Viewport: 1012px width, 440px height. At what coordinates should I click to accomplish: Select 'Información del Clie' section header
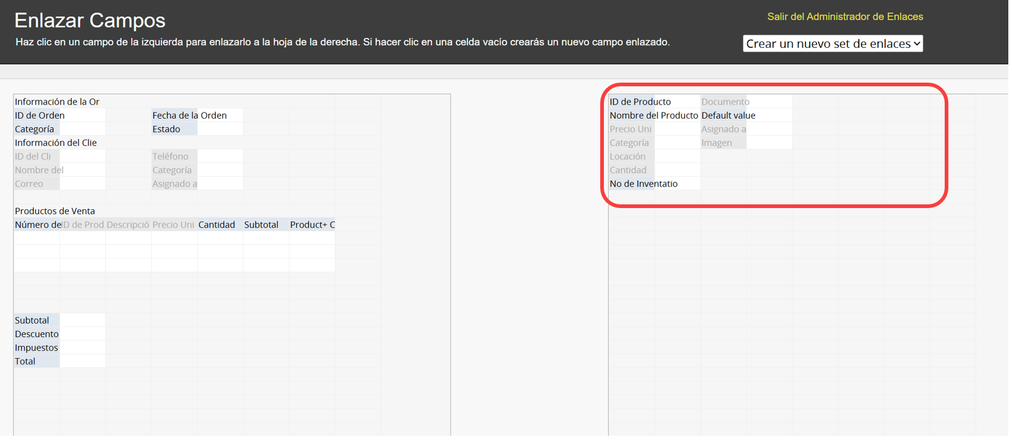point(56,143)
